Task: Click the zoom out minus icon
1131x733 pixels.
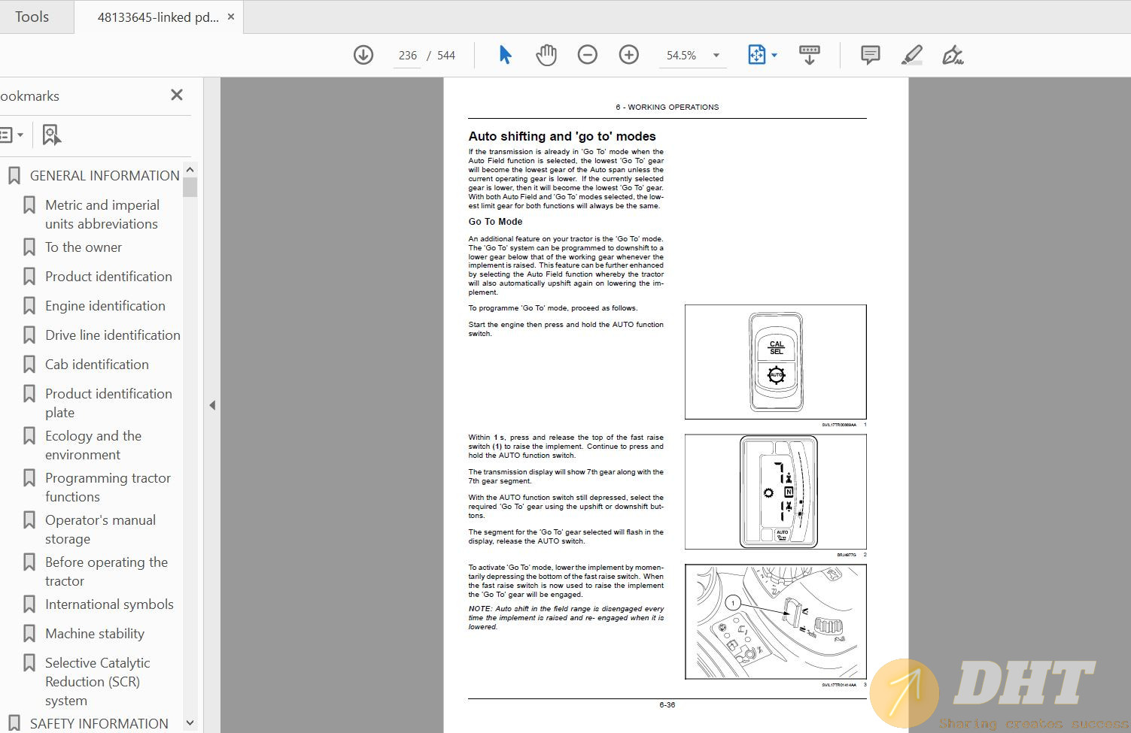Action: pos(588,55)
